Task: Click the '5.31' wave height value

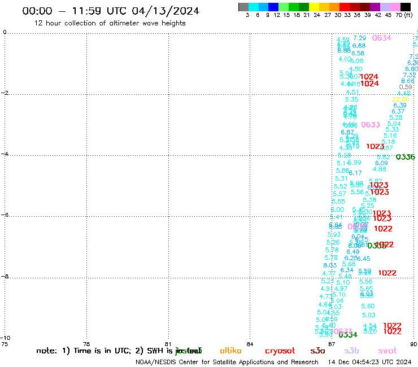Action: [x=341, y=179]
